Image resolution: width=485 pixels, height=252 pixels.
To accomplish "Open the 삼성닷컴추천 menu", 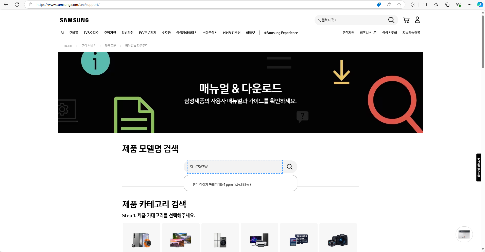I will (x=232, y=33).
